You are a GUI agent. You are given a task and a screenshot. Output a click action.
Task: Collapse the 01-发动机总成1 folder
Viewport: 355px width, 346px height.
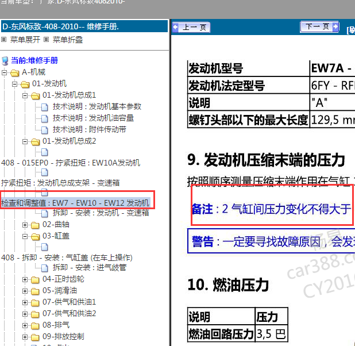pyautogui.click(x=25, y=95)
